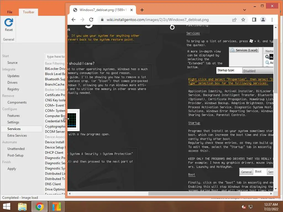Select Drivers in NTLite sidebar
The height and width of the screenshot is (212, 283).
coord(12,82)
